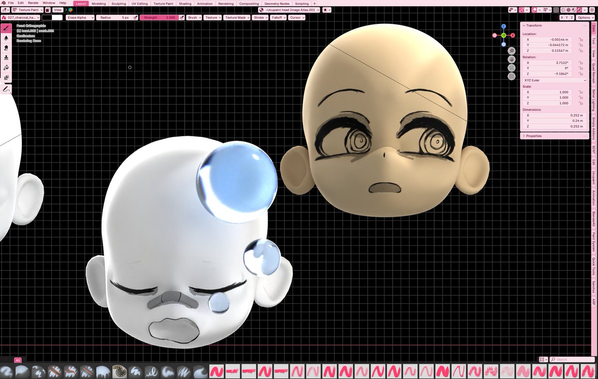Select the Fill bucket tool
Screen dimensions: 598x379
click(6, 68)
